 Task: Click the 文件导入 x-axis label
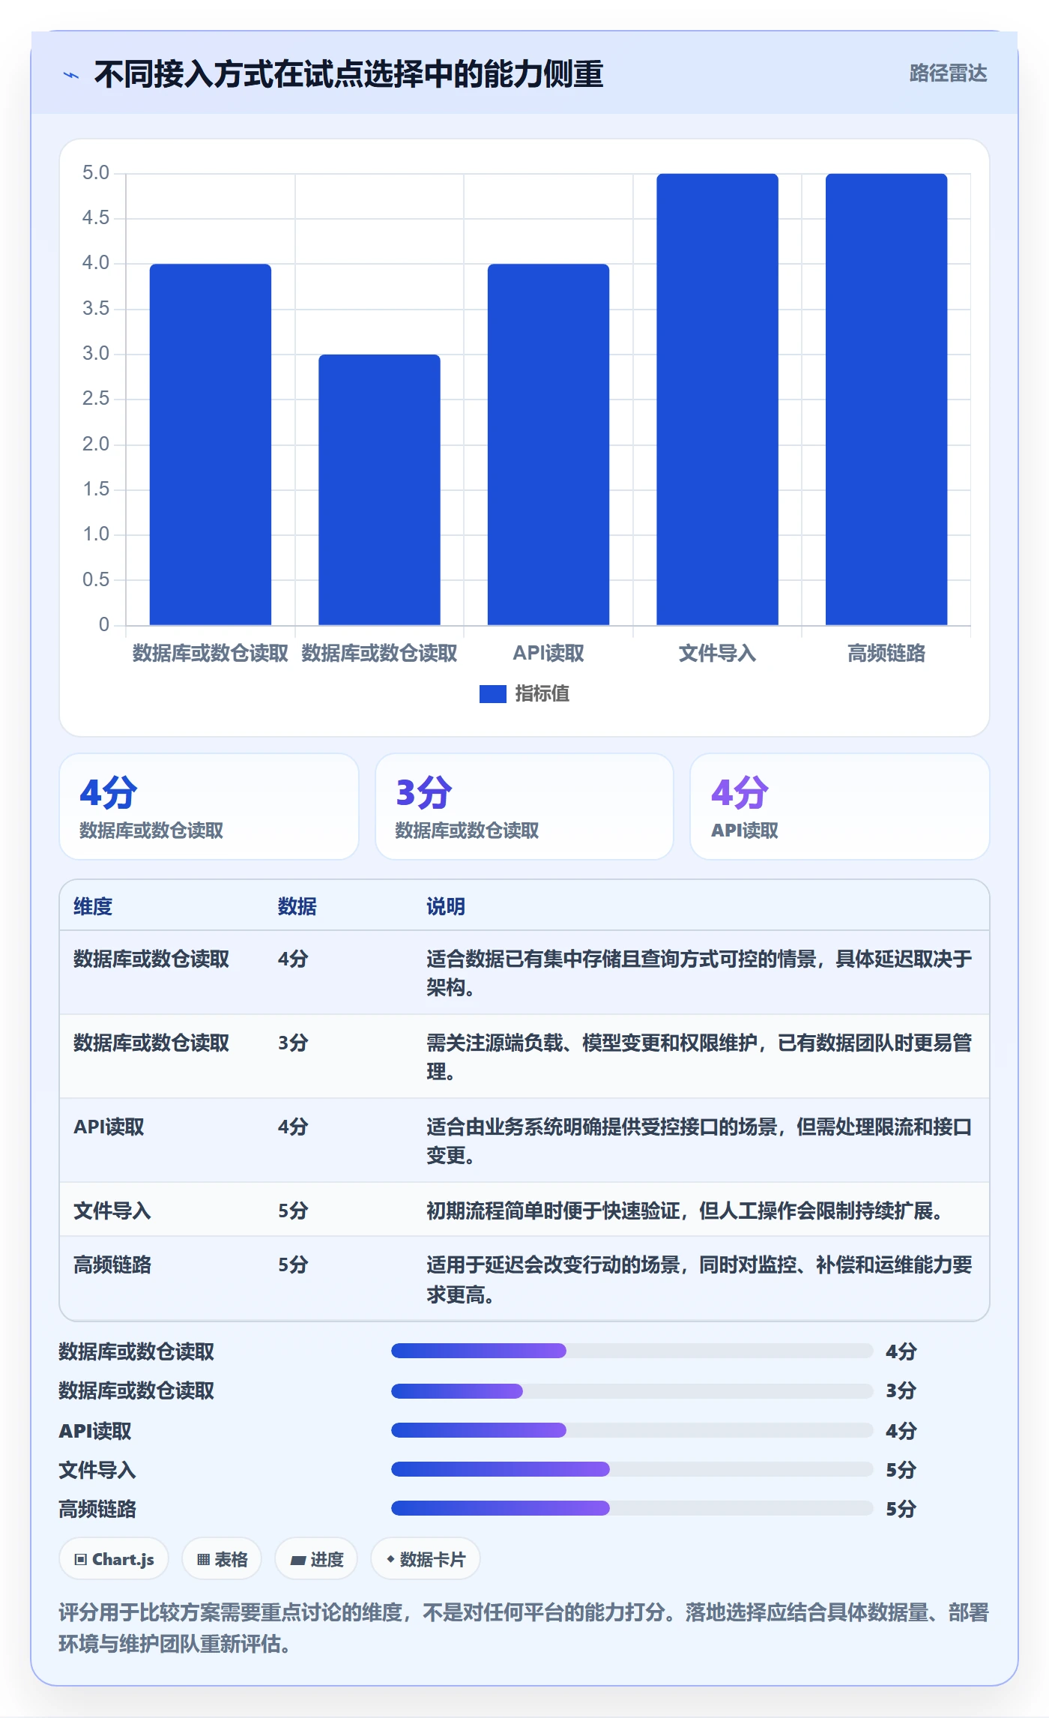click(717, 654)
